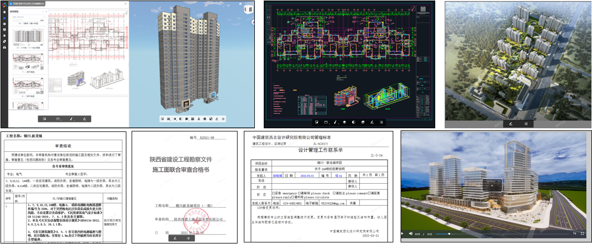Select the 后 face of the view cube

250,9
